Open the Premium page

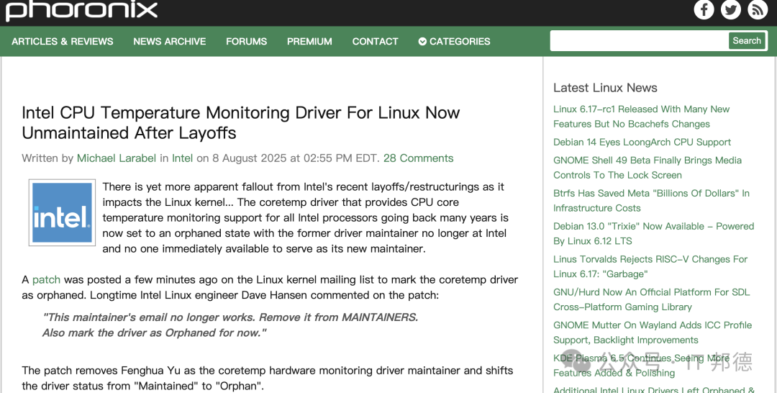pyautogui.click(x=309, y=42)
